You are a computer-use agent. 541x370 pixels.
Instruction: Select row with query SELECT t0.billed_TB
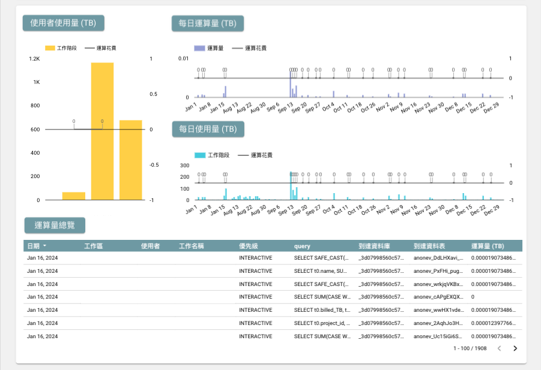273,310
